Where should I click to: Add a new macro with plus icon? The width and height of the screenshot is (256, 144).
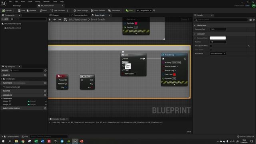[x=45, y=91]
